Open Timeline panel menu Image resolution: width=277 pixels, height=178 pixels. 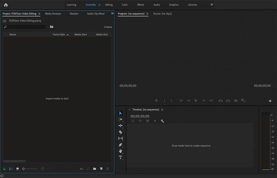(x=162, y=110)
